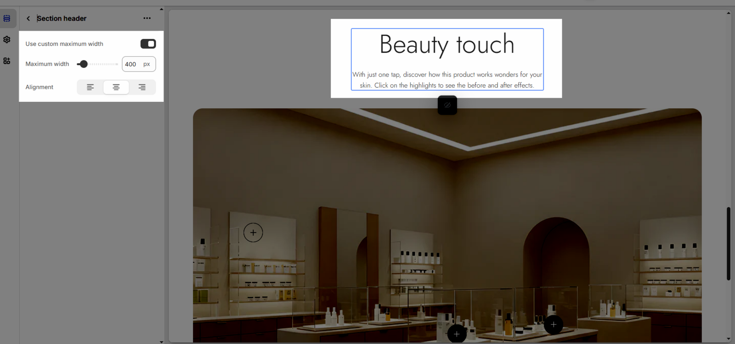Open the Sections panel icon in sidebar
The height and width of the screenshot is (344, 735).
coord(7,18)
